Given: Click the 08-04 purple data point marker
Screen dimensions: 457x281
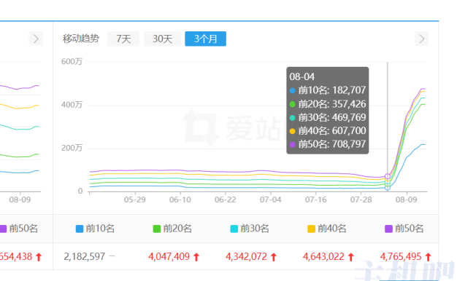Looking at the screenshot, I should pos(388,176).
